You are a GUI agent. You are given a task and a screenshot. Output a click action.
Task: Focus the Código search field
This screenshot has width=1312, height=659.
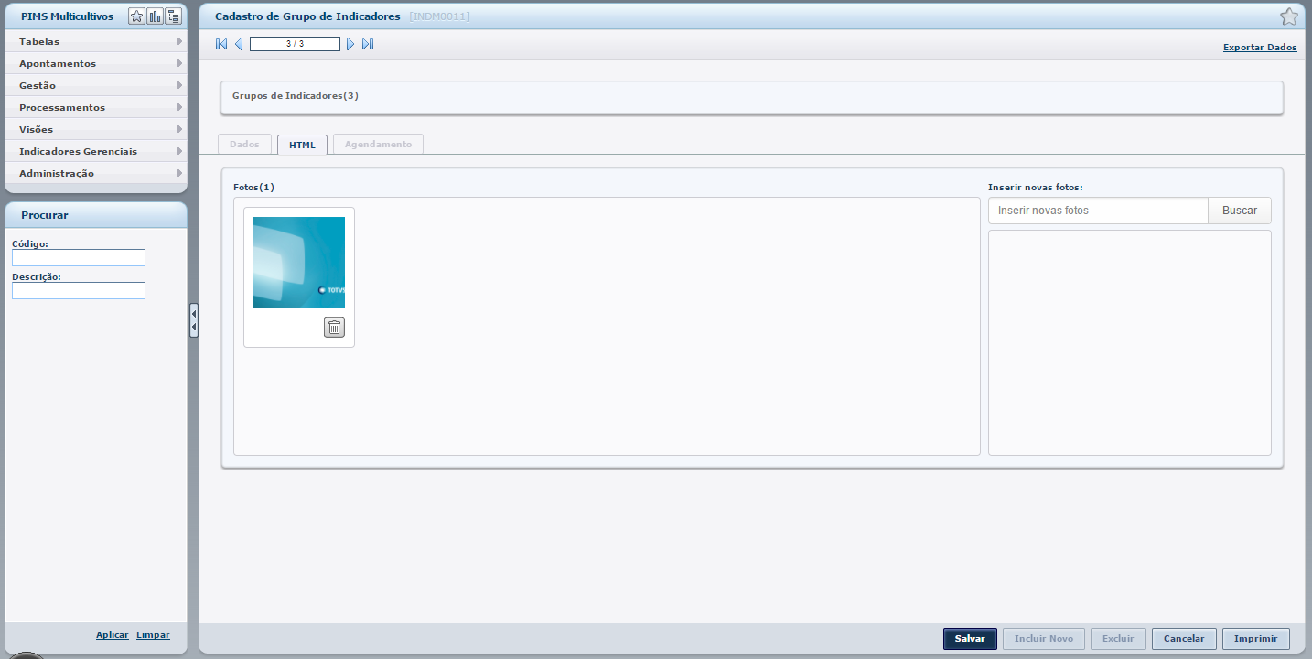[79, 258]
